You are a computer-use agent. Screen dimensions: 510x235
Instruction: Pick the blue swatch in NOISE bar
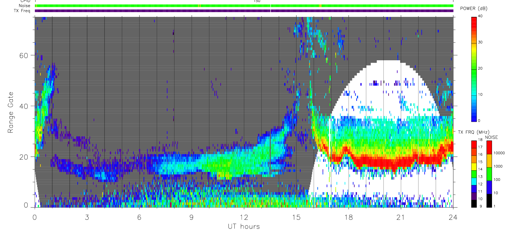489,187
